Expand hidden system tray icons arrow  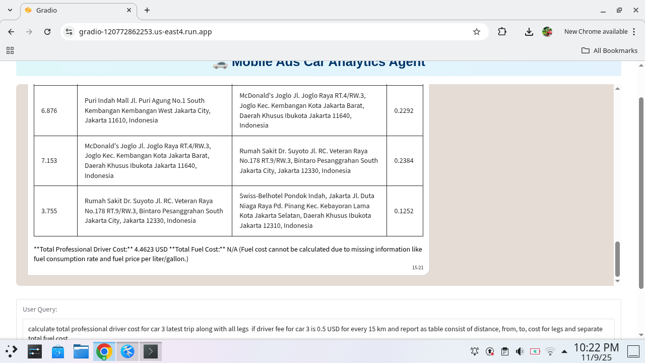[x=564, y=351]
